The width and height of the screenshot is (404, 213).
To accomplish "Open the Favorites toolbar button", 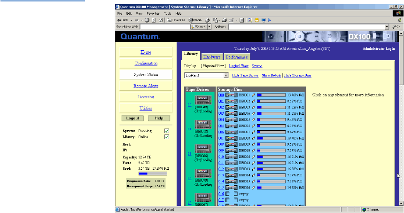I will tap(176, 20).
